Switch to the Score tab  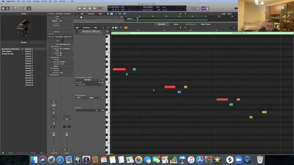click(176, 24)
